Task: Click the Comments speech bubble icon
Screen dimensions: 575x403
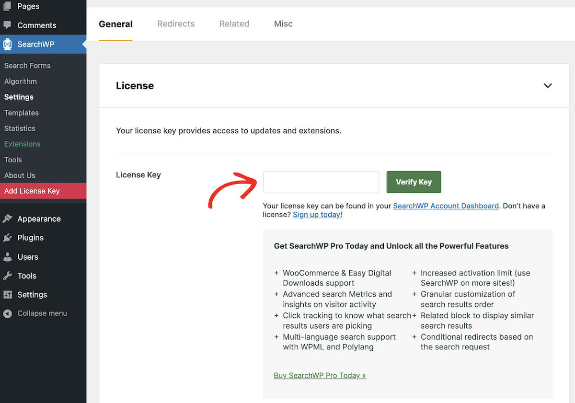Action: 7,25
